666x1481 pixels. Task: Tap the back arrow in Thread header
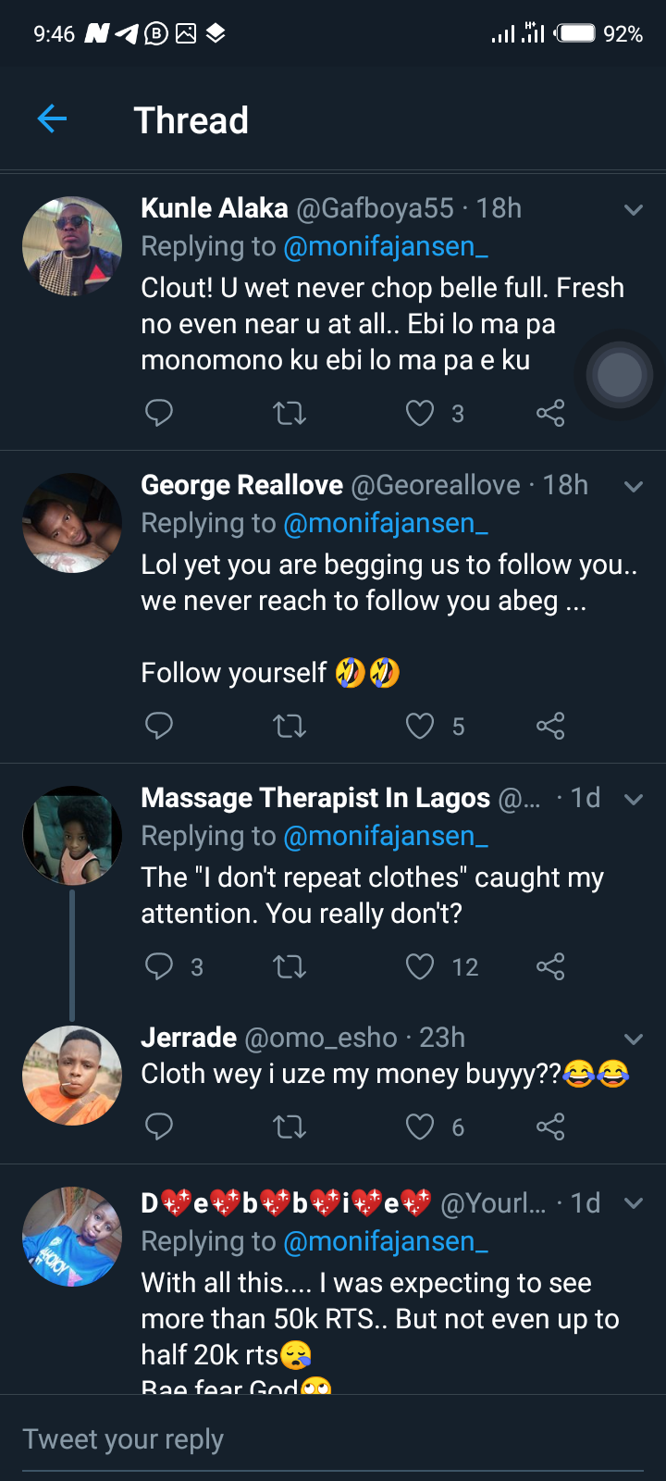[52, 118]
